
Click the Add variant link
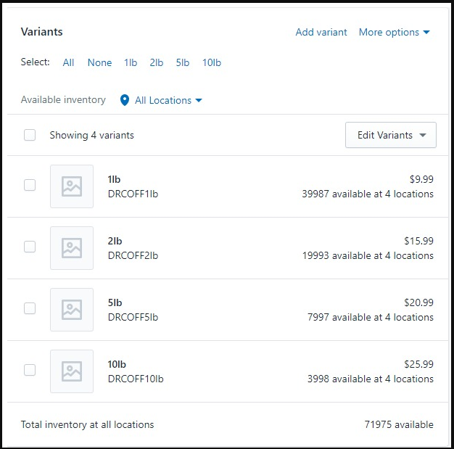pos(321,32)
